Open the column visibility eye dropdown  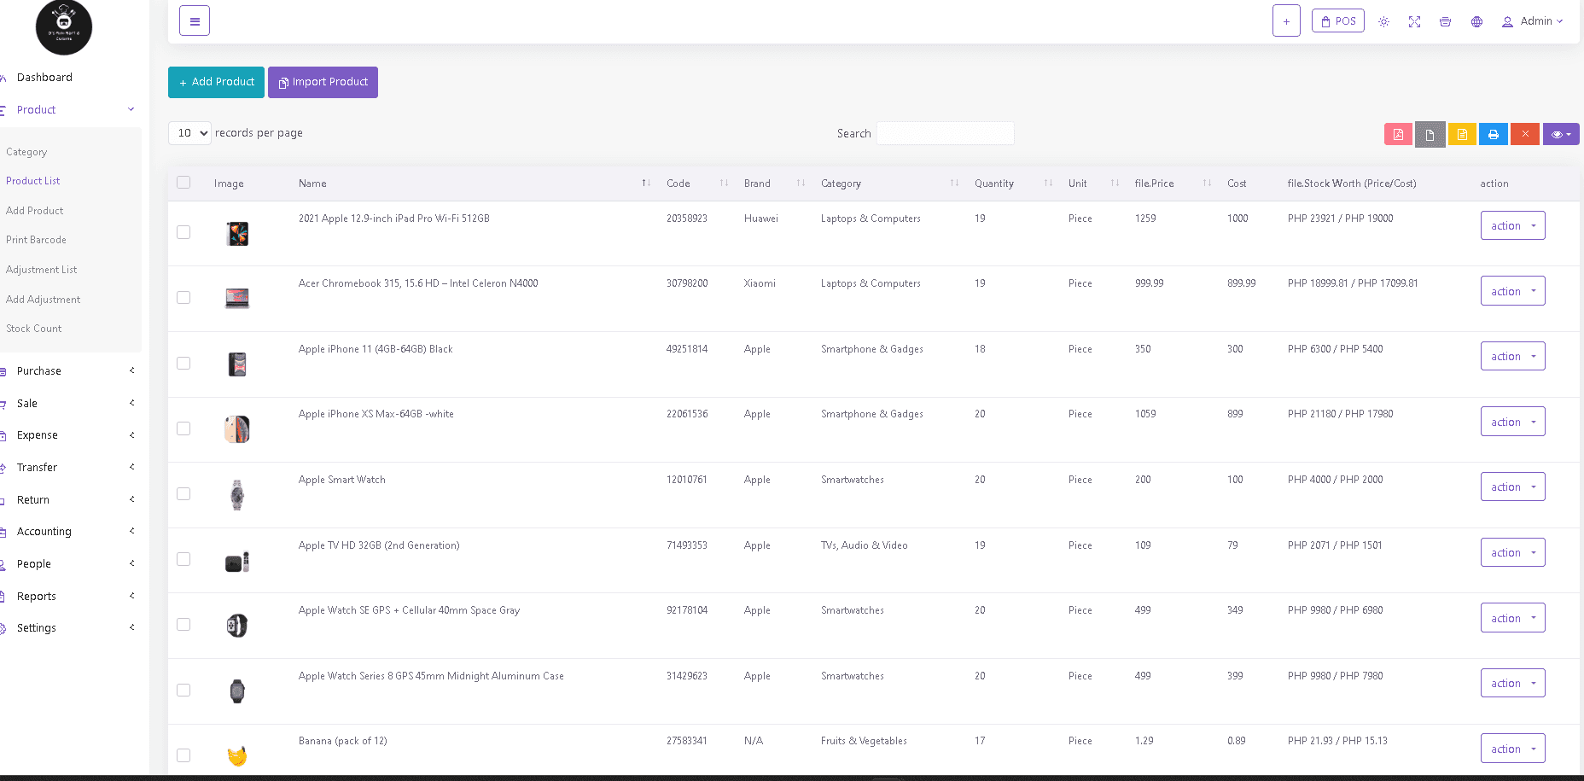pyautogui.click(x=1561, y=134)
